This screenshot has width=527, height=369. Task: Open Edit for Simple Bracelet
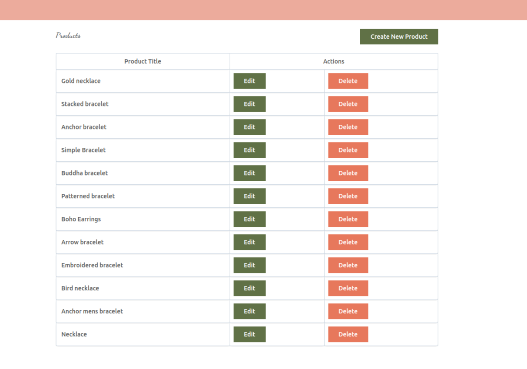(x=249, y=150)
